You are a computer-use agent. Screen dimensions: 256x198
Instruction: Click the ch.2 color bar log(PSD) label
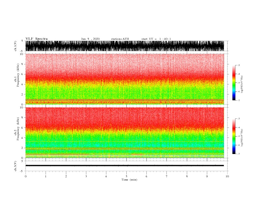pyautogui.click(x=242, y=138)
